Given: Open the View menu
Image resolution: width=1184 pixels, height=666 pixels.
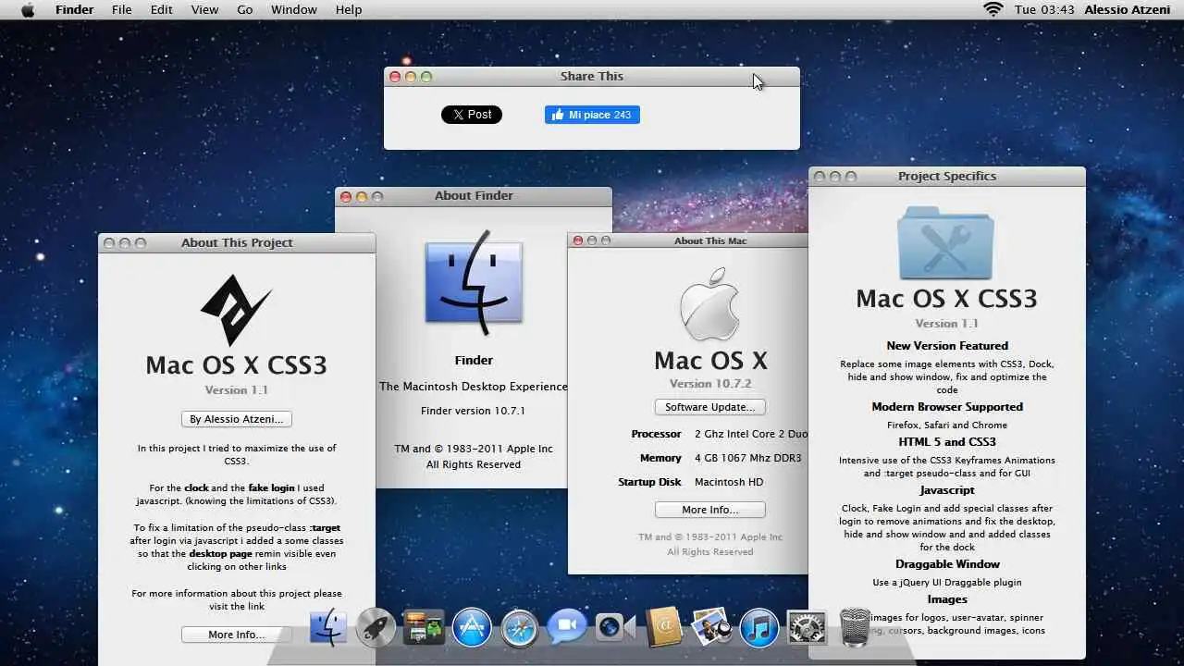Looking at the screenshot, I should coord(204,9).
